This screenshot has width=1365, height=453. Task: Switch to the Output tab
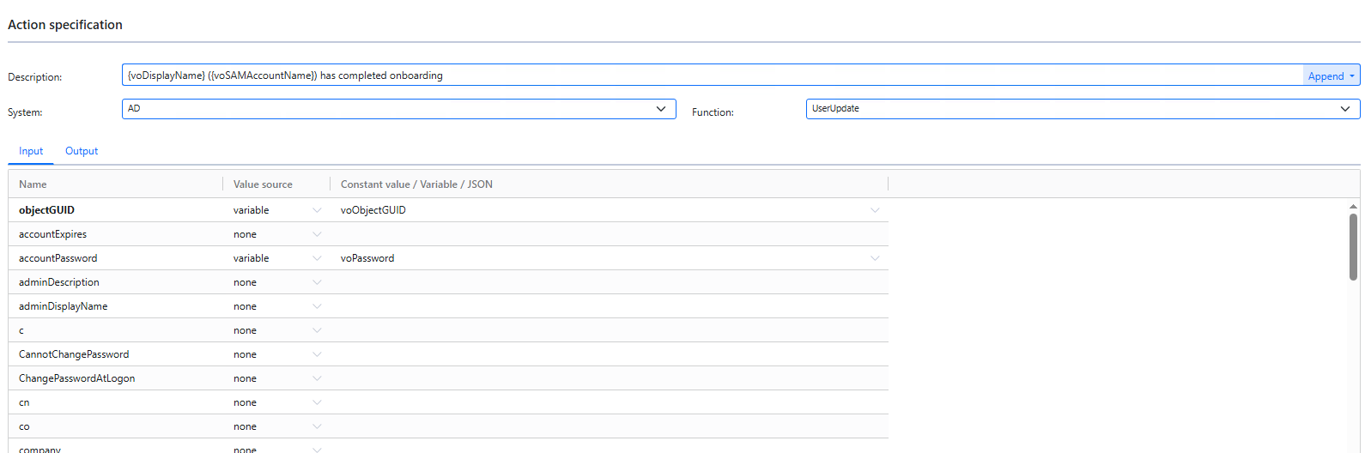pos(82,151)
